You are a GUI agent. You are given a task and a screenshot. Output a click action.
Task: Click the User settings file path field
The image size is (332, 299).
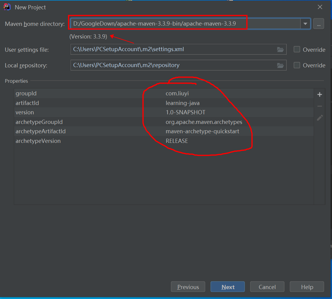click(178, 49)
